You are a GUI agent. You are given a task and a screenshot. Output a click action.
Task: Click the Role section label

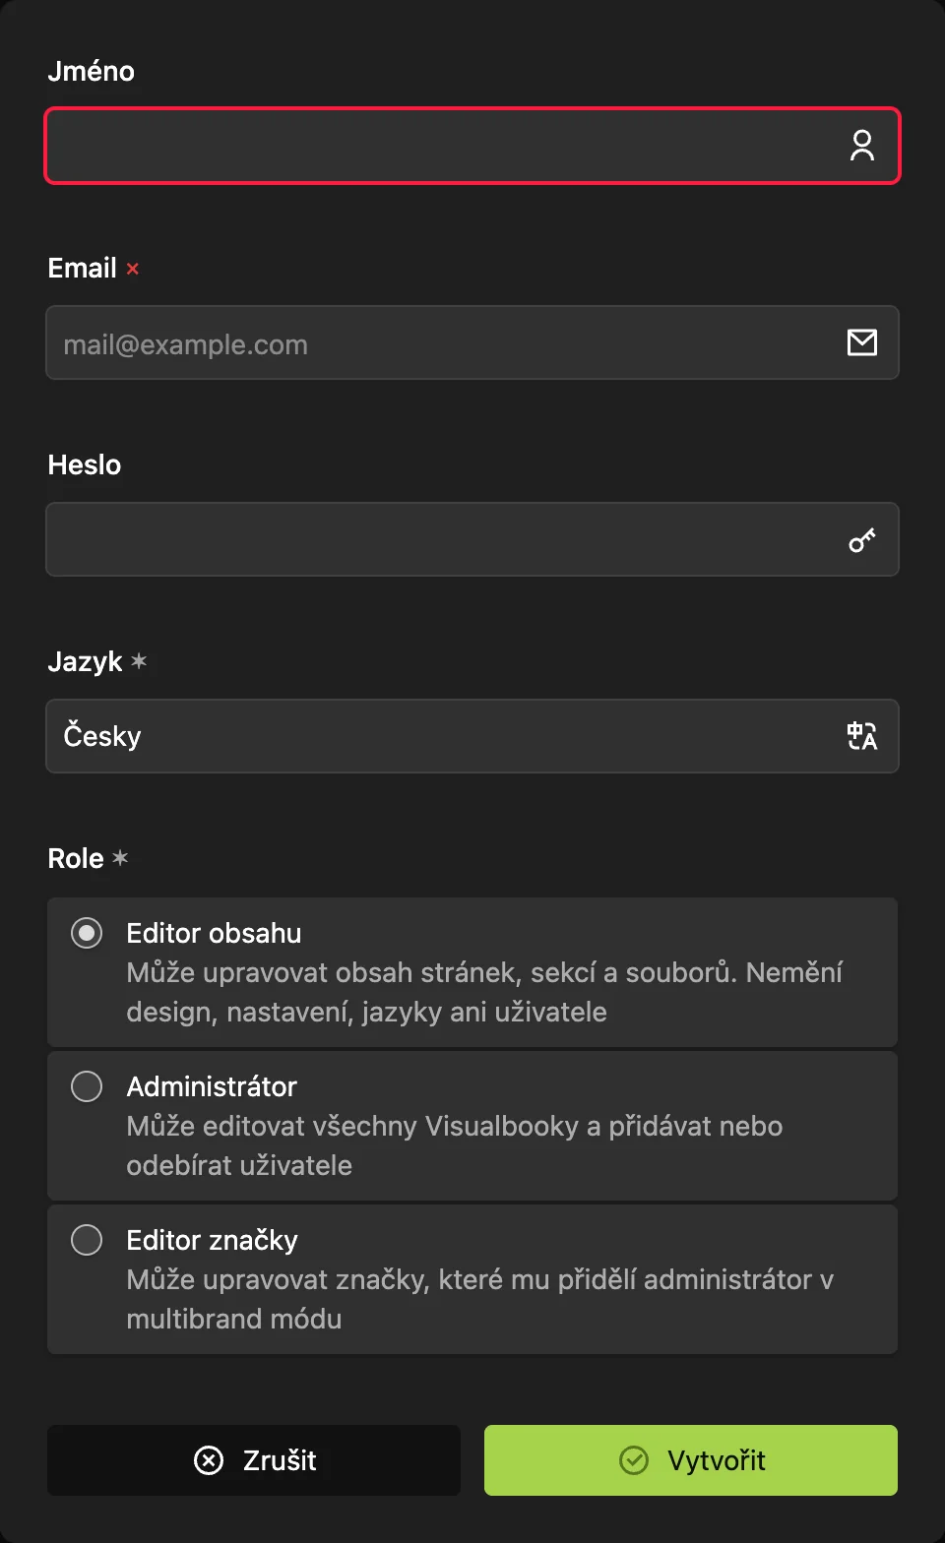pos(76,858)
